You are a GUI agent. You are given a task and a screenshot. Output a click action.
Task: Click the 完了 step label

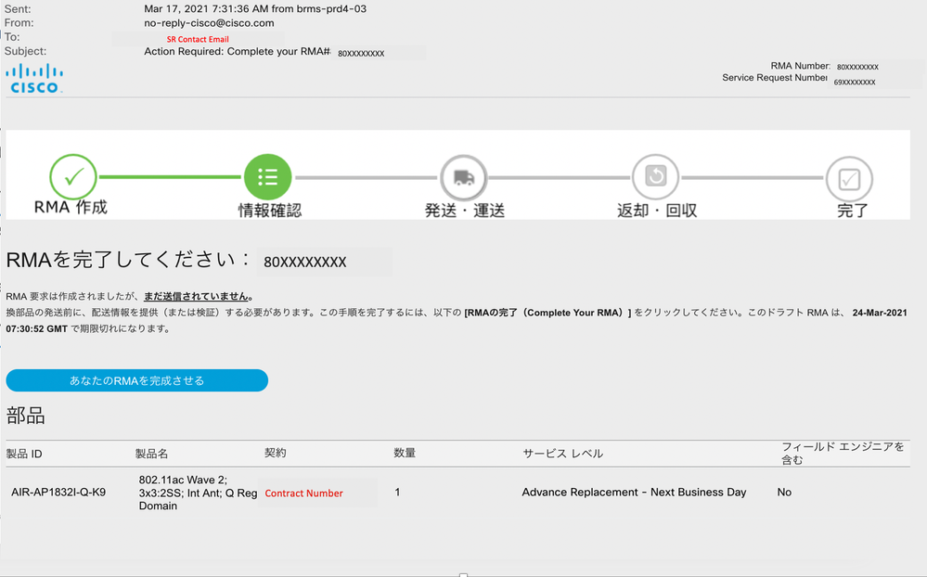pos(853,211)
